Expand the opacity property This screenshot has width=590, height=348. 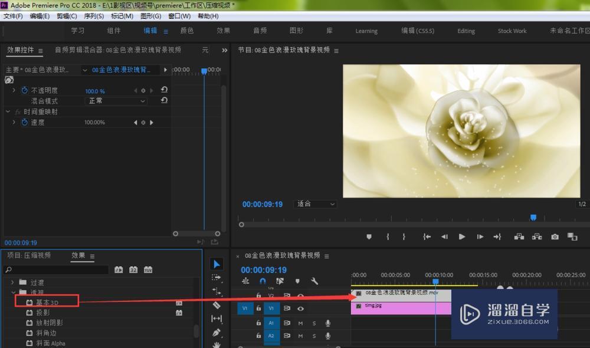click(14, 90)
